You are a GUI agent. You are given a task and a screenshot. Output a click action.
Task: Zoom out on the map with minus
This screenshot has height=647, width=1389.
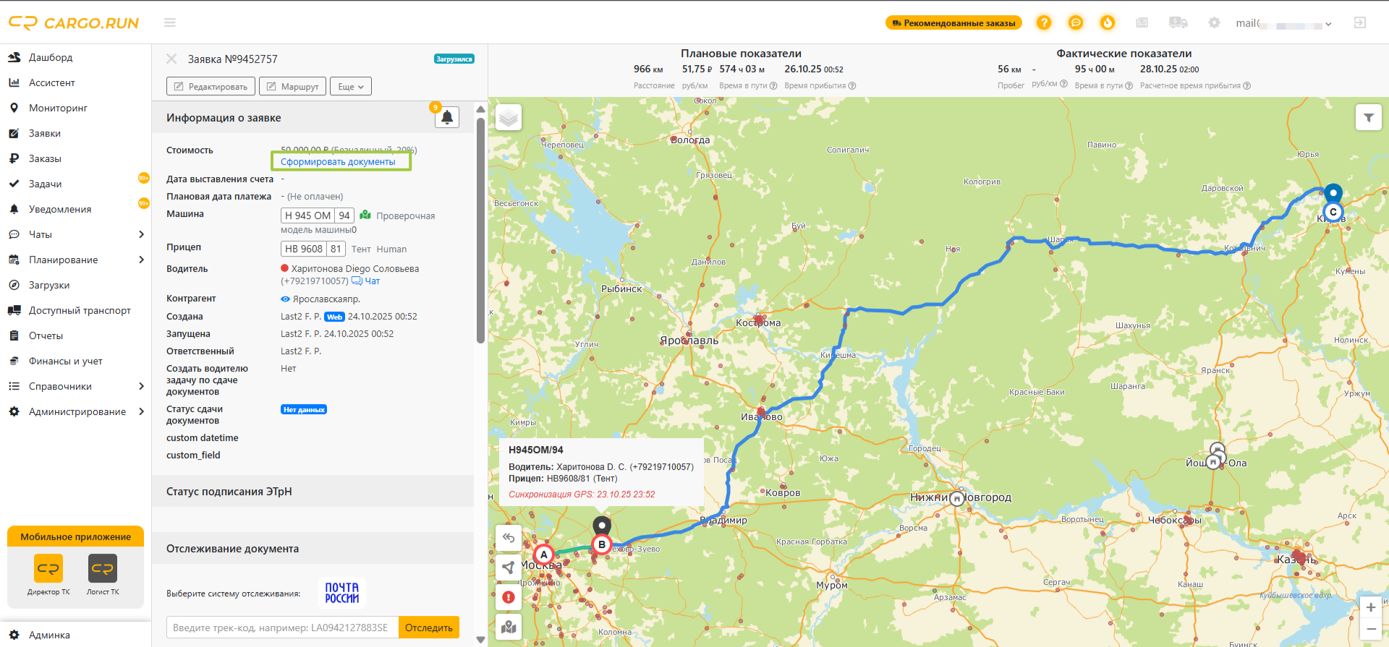[x=1370, y=629]
